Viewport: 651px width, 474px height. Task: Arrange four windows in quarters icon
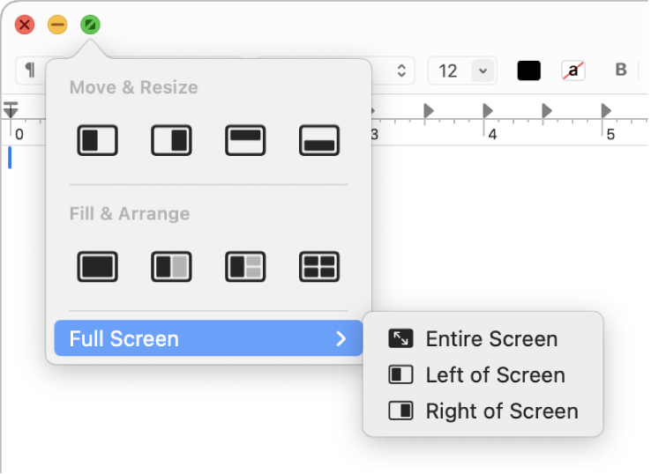[319, 266]
